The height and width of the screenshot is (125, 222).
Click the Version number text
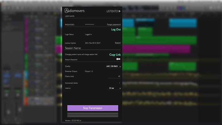click(x=73, y=121)
